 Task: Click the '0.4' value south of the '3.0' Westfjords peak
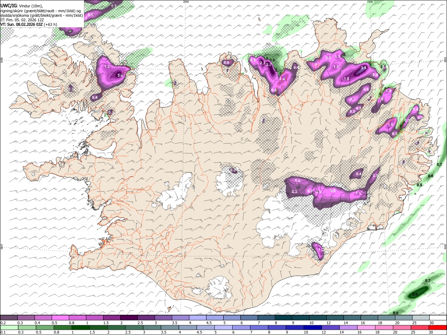coord(95,98)
